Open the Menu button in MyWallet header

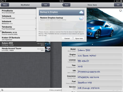[5, 5]
